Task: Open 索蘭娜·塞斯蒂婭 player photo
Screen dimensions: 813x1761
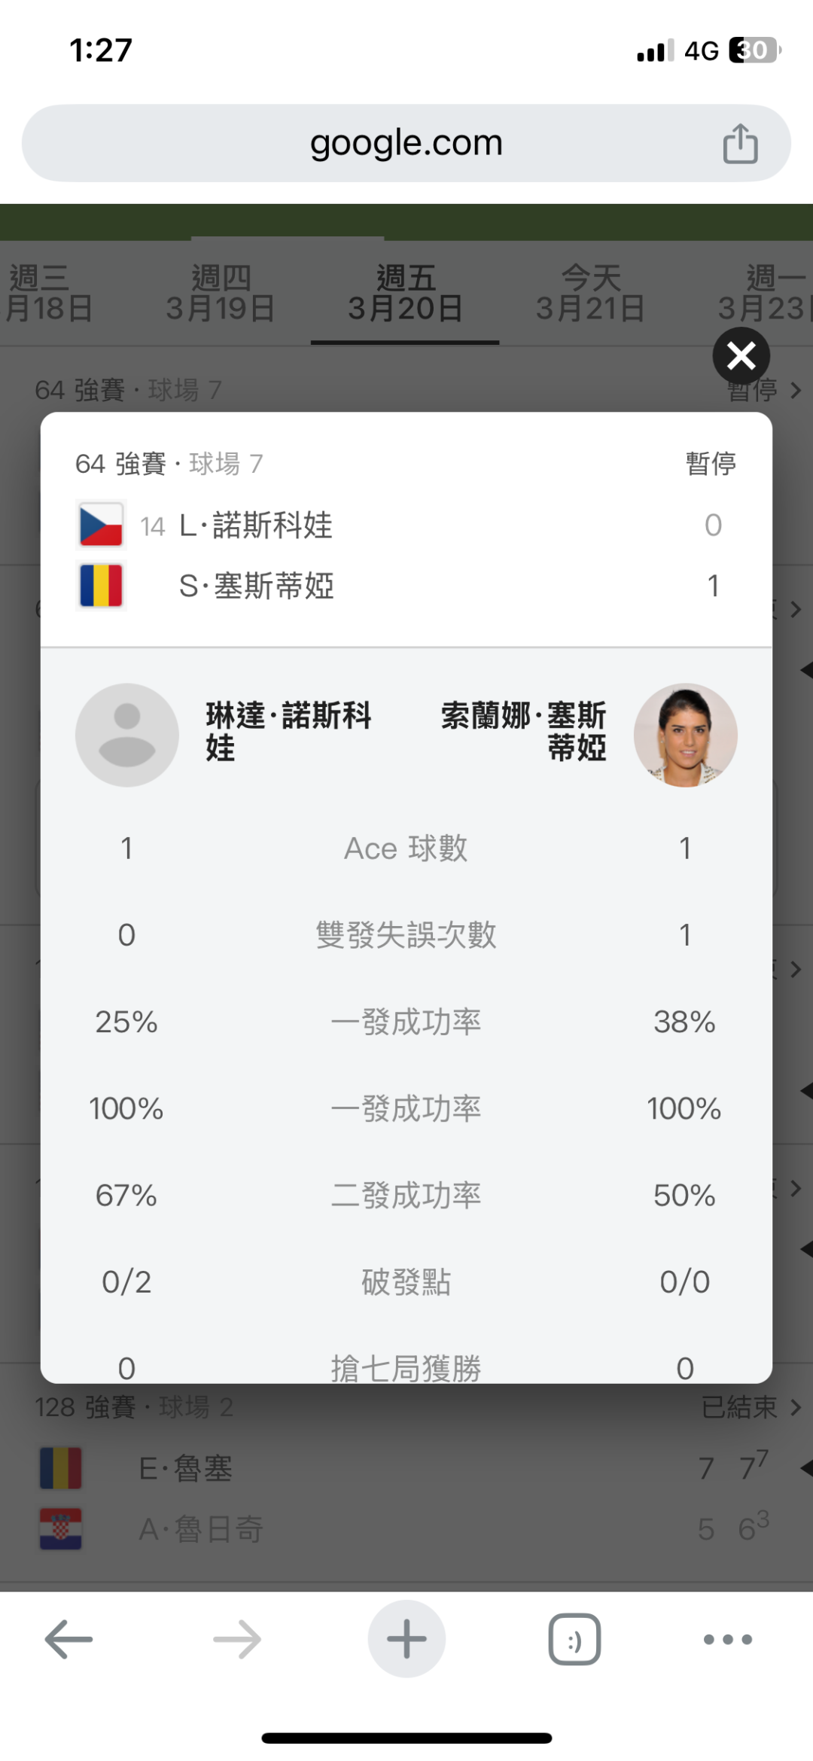Action: [x=685, y=735]
